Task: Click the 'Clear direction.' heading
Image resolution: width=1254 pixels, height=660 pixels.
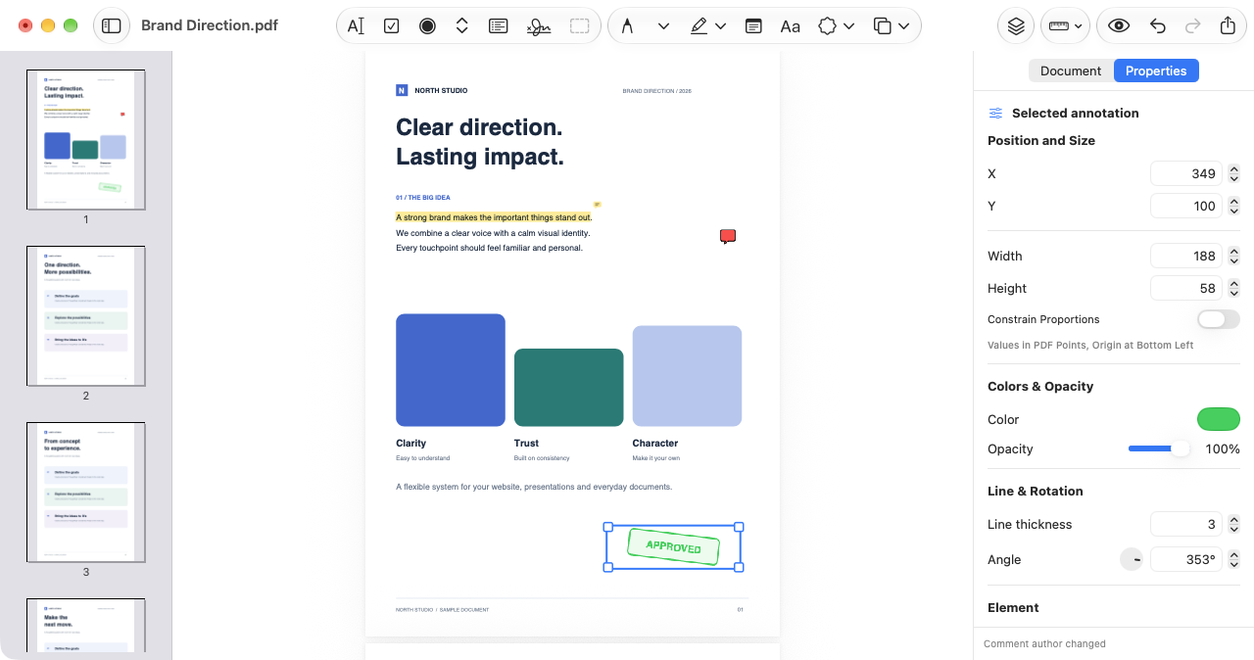Action: tap(479, 127)
